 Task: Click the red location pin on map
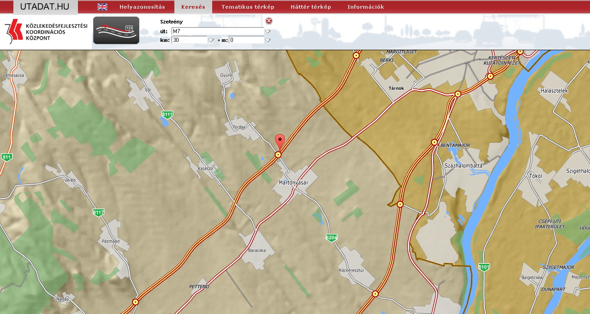(280, 141)
